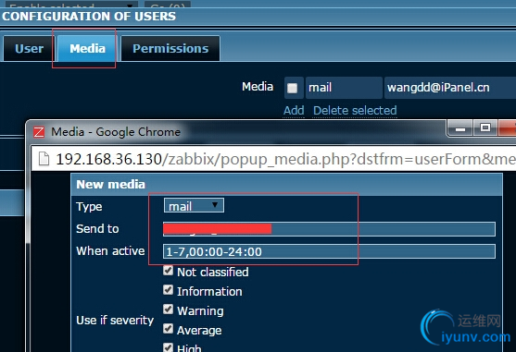Maximize the Media Chrome popup window
Screen dimensions: 516x352
(x=485, y=128)
